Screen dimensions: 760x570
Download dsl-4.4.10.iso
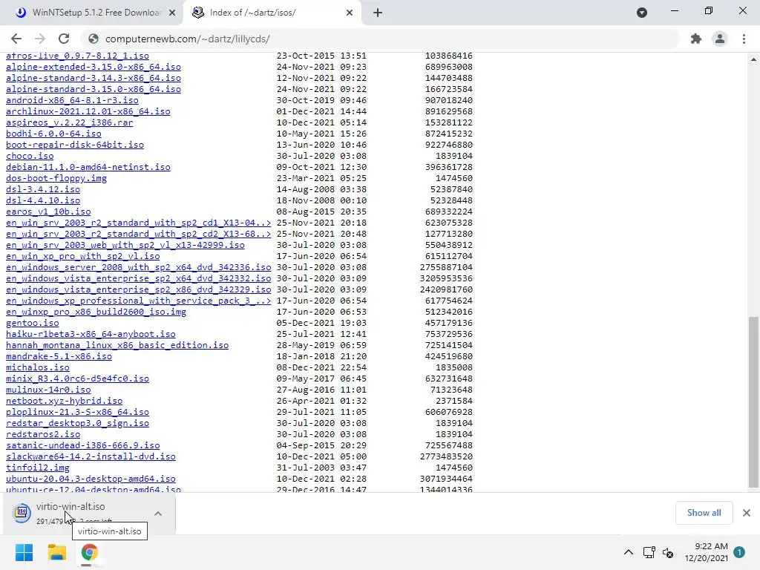click(x=42, y=200)
